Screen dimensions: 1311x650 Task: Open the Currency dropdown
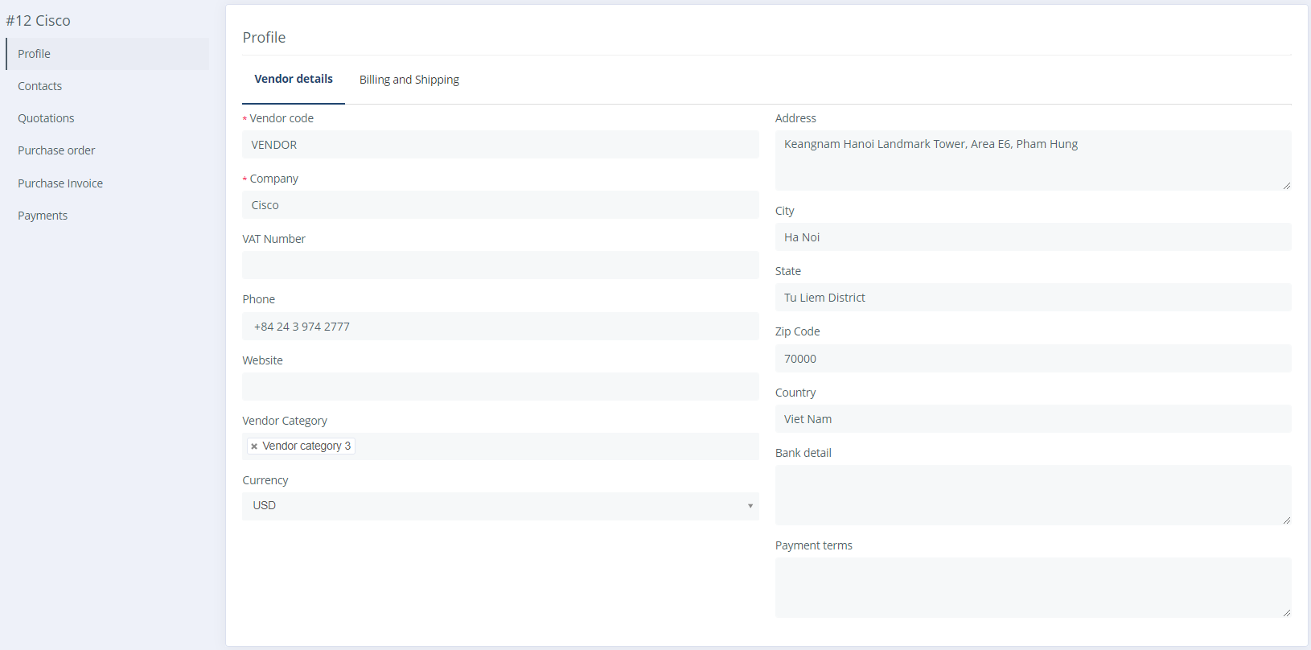point(500,506)
